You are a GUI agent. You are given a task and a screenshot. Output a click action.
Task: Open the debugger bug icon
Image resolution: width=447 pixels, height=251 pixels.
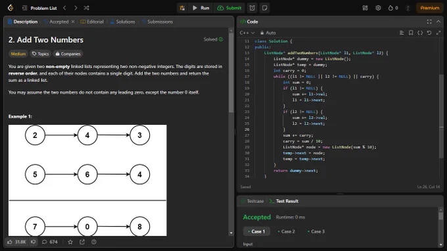(182, 8)
